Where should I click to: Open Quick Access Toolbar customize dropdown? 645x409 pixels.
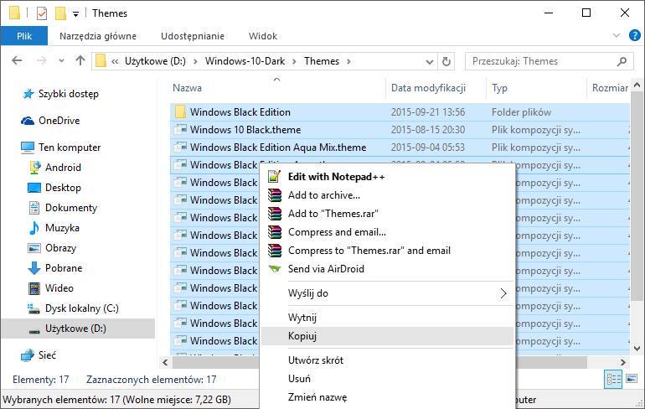pos(75,14)
